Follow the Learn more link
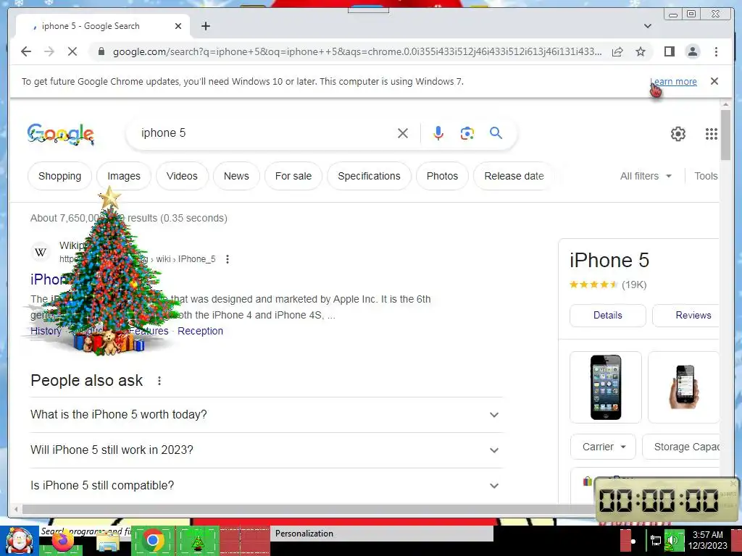 673,81
